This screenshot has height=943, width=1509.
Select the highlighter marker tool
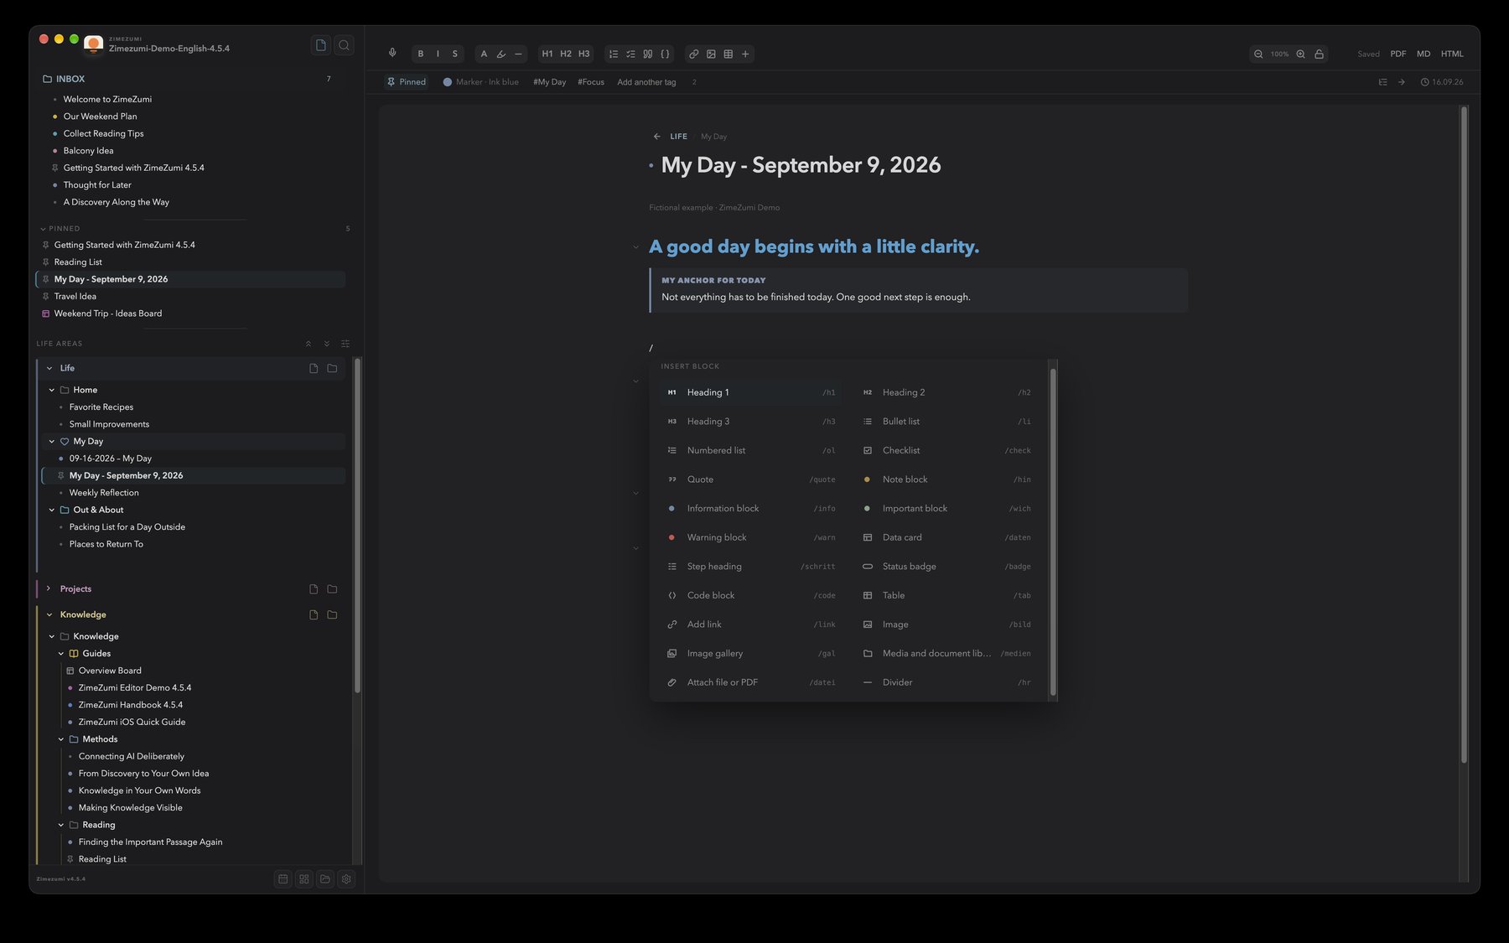pos(501,54)
